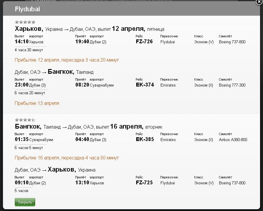
Task: Click carrier Emirates on flight EK-374 row
Action: (168, 85)
